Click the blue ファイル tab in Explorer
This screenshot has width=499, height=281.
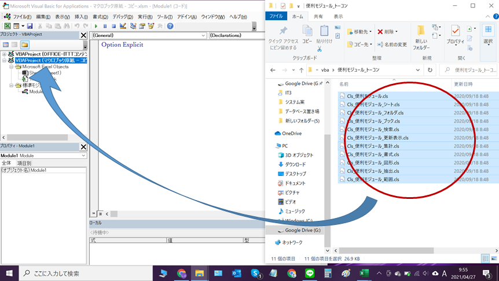[276, 16]
